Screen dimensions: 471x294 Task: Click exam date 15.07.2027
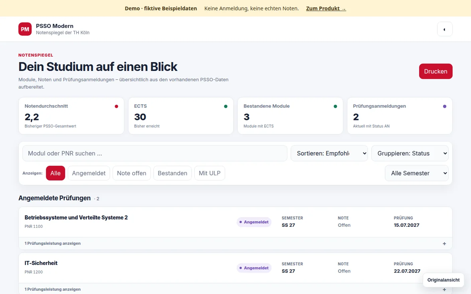(x=406, y=225)
